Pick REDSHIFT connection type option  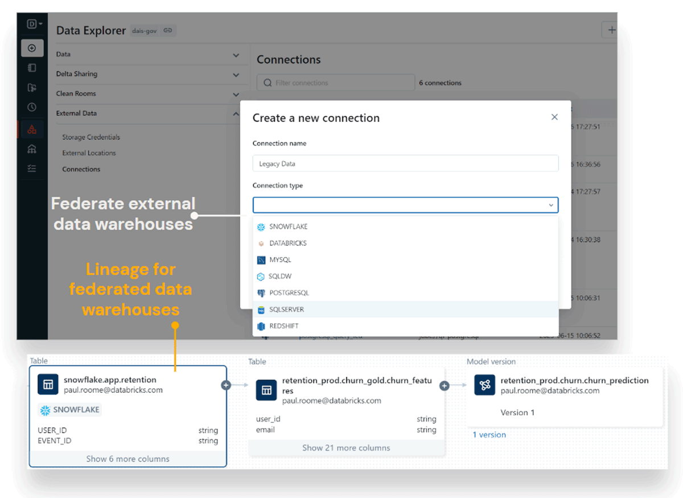[283, 326]
